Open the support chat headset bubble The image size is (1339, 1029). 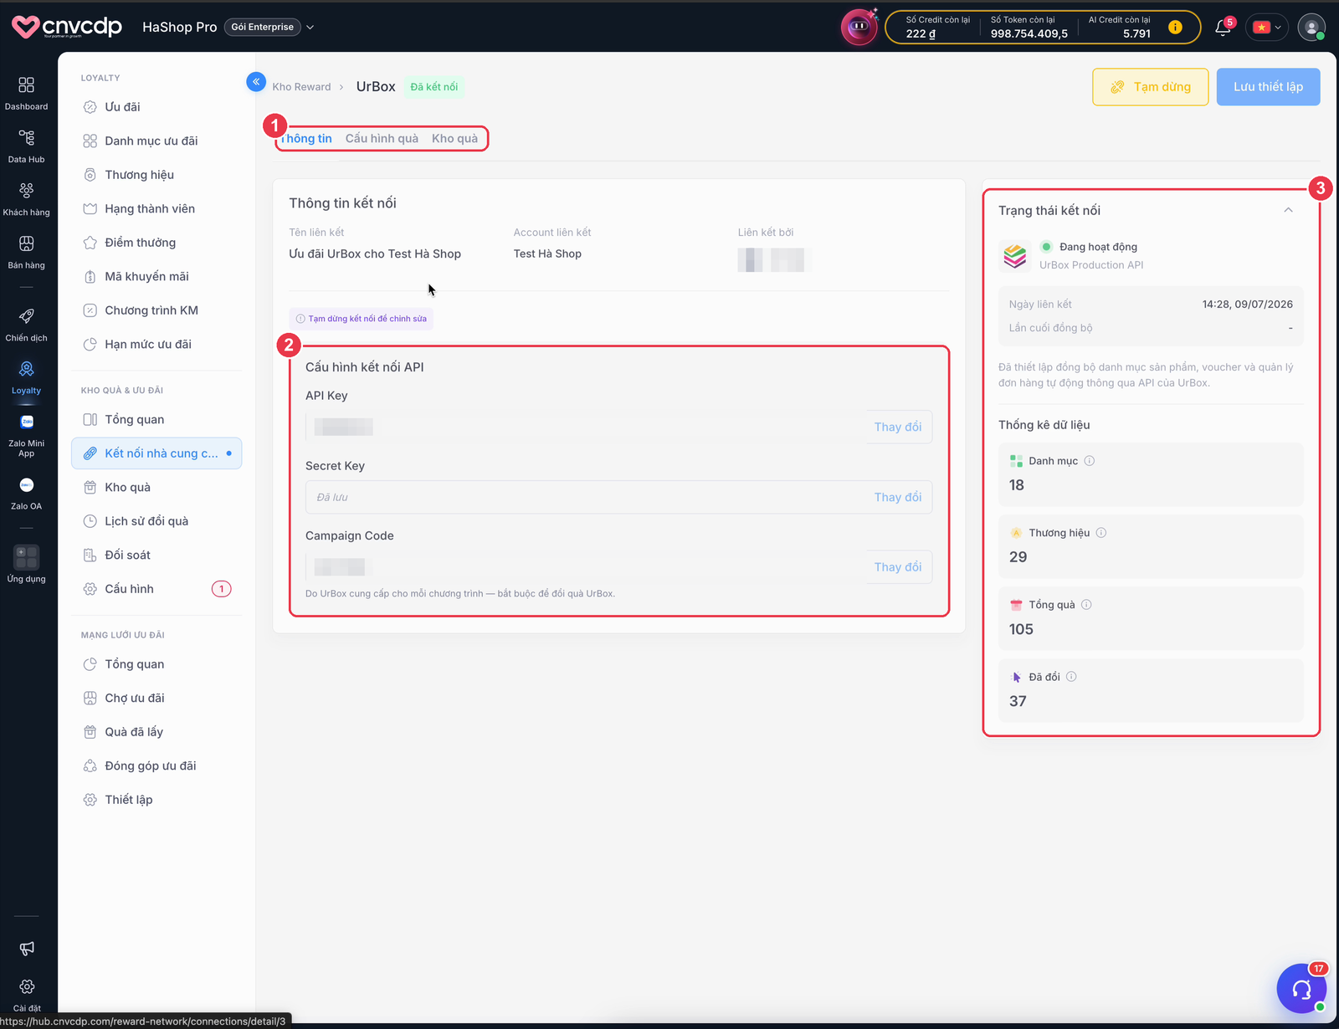[x=1301, y=988]
